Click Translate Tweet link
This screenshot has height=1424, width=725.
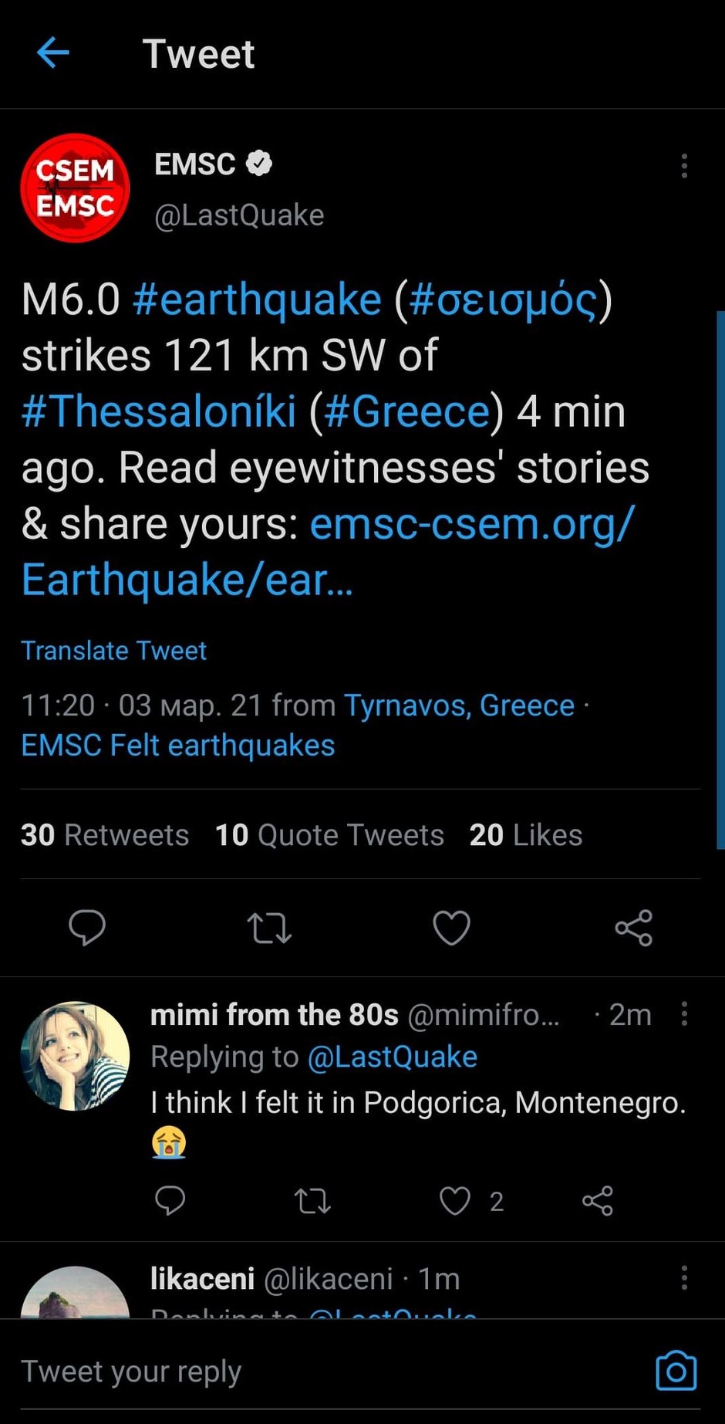(113, 651)
